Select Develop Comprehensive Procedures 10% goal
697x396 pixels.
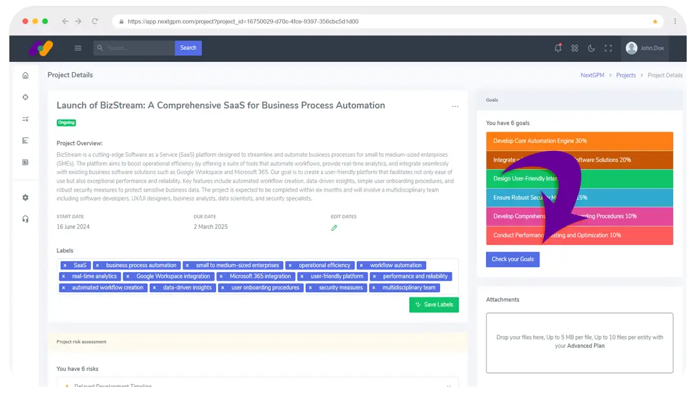click(579, 217)
